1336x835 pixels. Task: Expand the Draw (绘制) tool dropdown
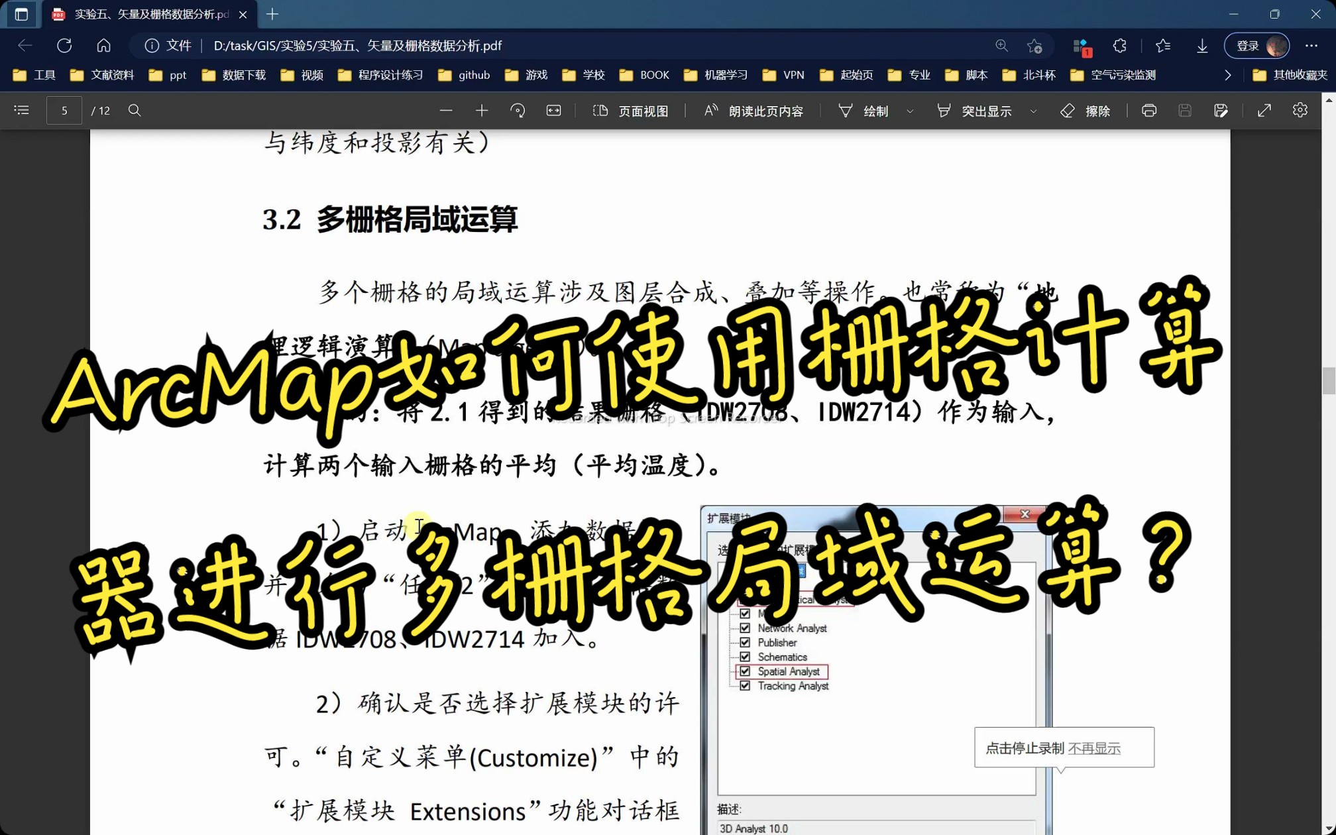pyautogui.click(x=910, y=111)
